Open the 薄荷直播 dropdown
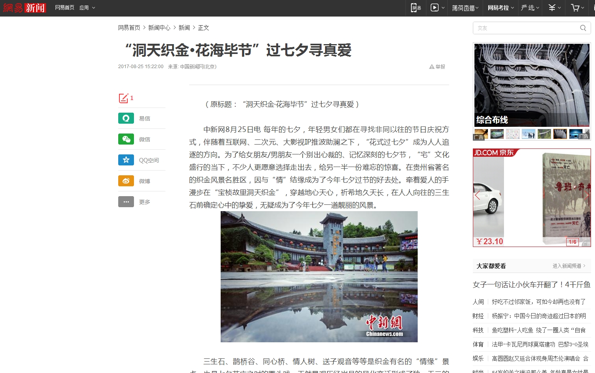595x373 pixels. pos(465,8)
